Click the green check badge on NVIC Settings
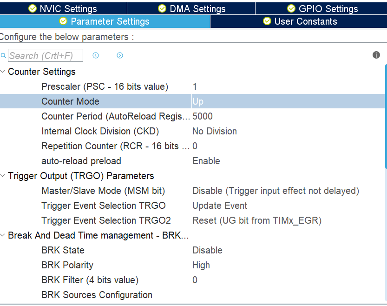The height and width of the screenshot is (306, 387). click(32, 8)
